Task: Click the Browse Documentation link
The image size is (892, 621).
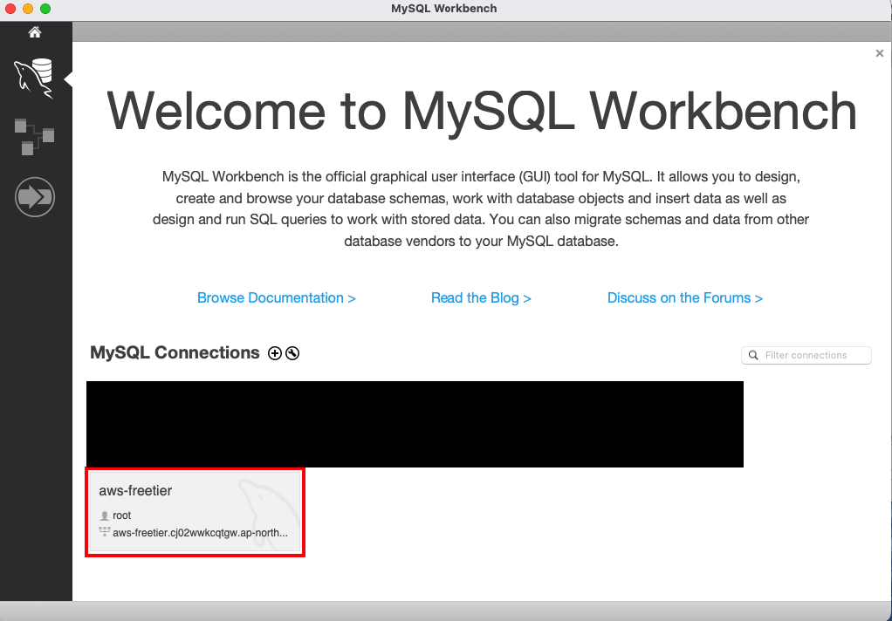Action: point(277,298)
